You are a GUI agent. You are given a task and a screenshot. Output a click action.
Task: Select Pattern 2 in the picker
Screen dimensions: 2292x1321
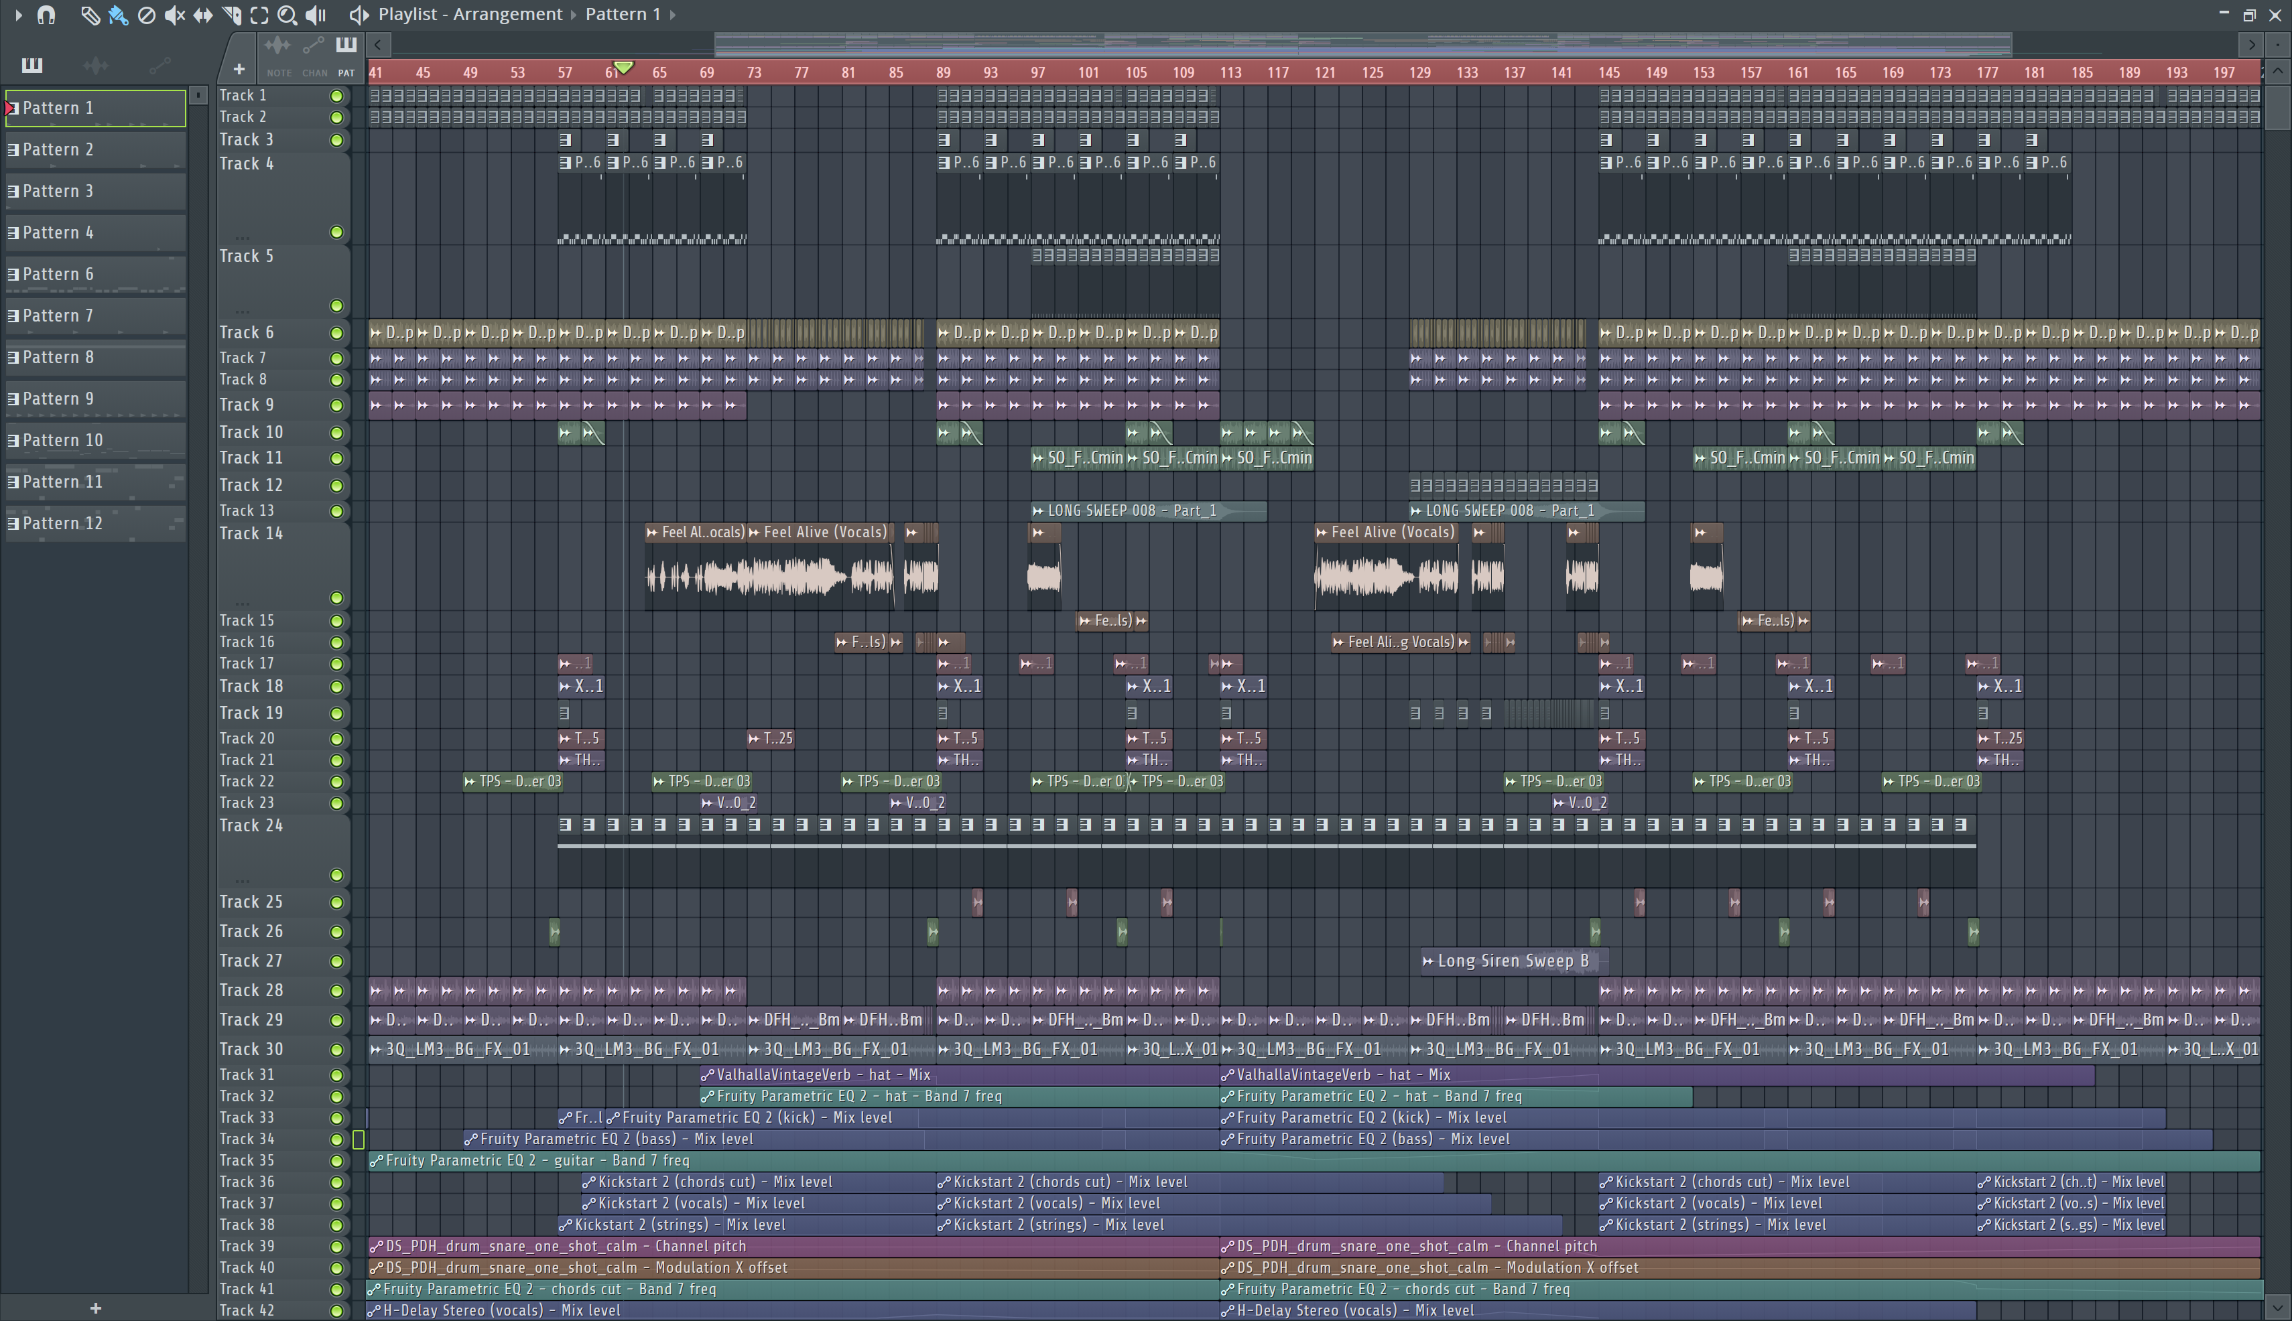point(95,149)
